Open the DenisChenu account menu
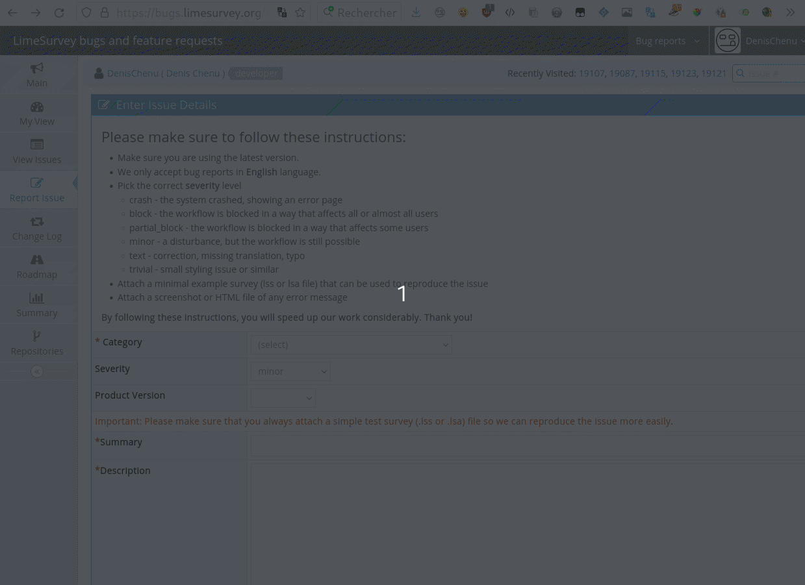The height and width of the screenshot is (585, 805). coord(774,40)
